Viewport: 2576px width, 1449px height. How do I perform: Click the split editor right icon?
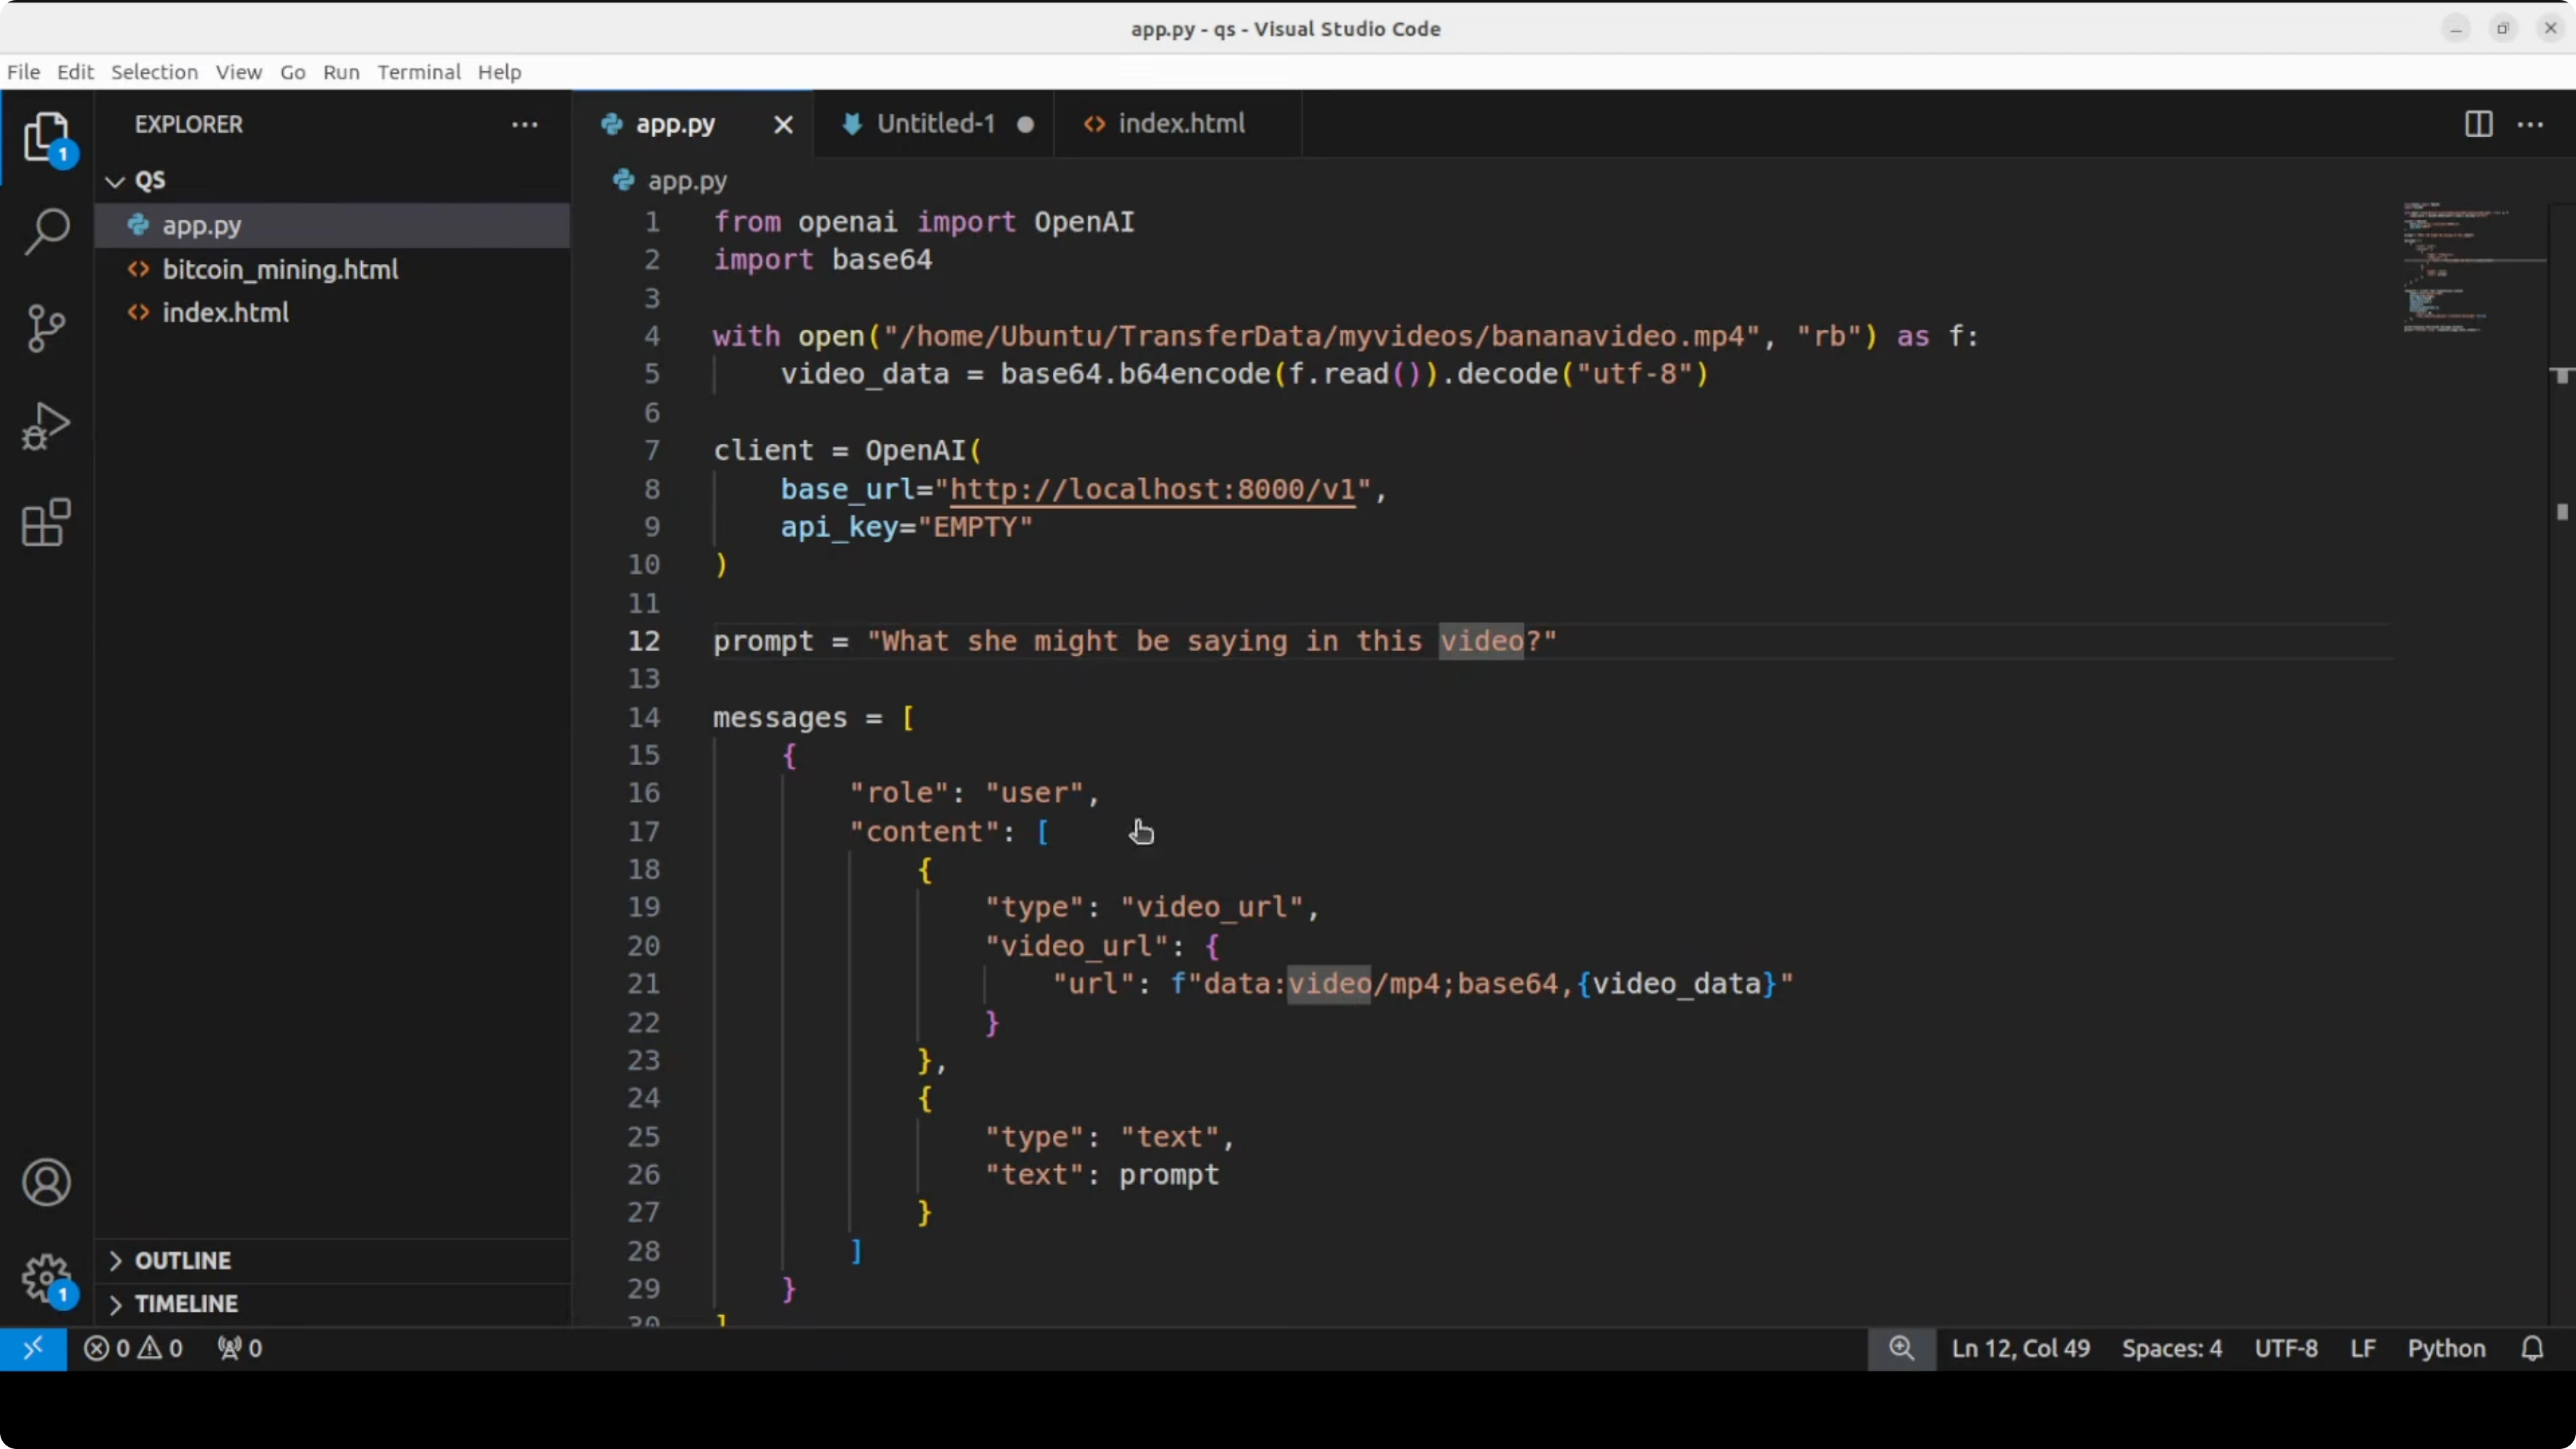point(2478,124)
